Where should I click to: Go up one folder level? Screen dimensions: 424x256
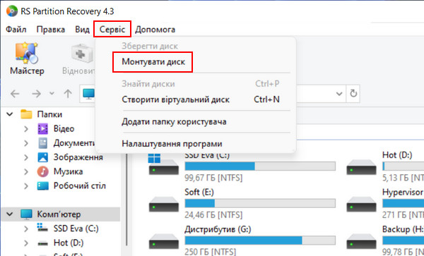68,94
